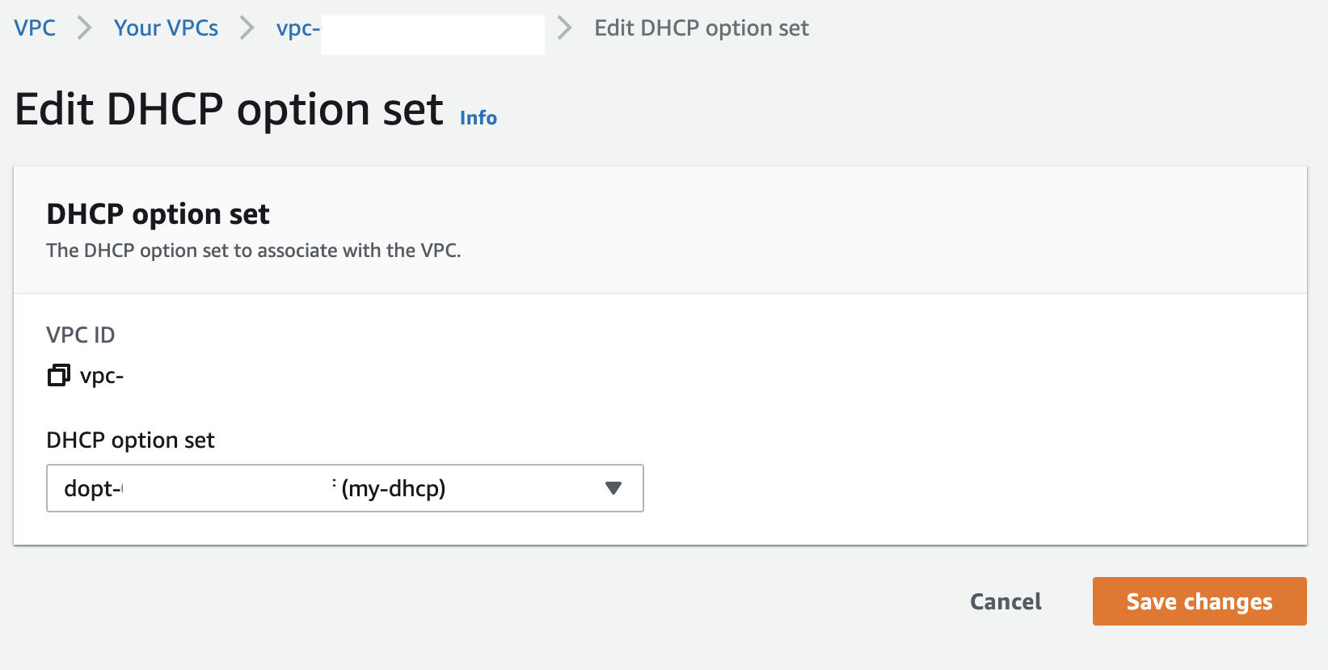Select the (my-dhcp) text in the dropdown
The height and width of the screenshot is (670, 1328).
(394, 488)
